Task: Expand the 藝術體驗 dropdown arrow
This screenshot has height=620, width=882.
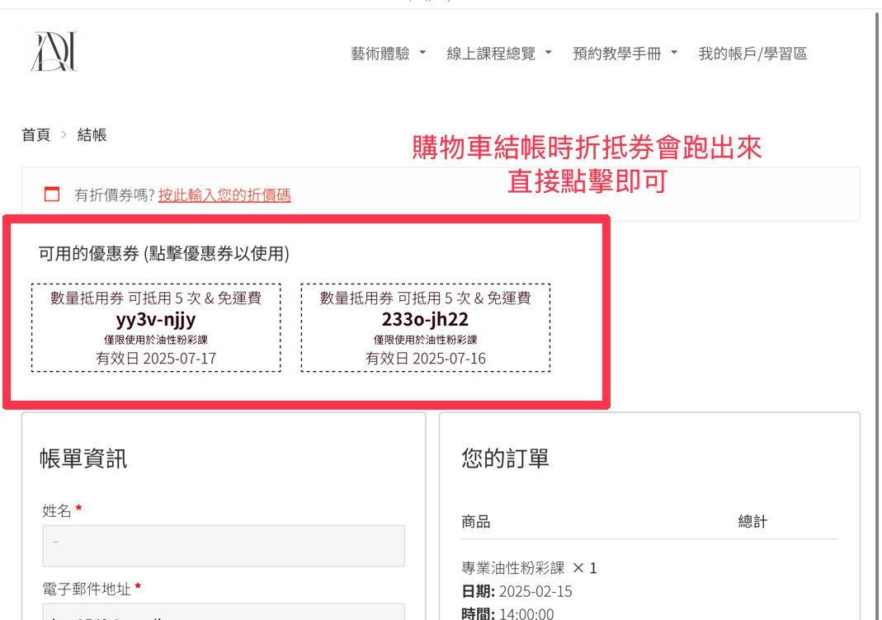Action: pyautogui.click(x=423, y=54)
